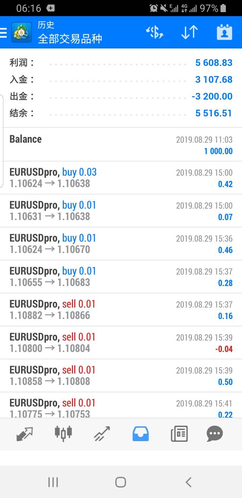This screenshot has height=498, width=242.
Task: Open the hamburger side menu
Action: pyautogui.click(x=3, y=33)
